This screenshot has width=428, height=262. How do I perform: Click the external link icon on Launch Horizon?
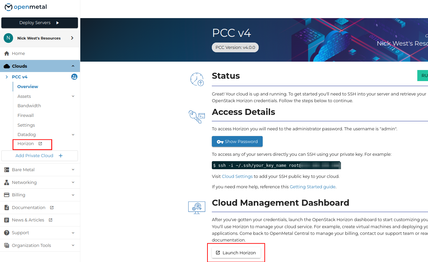(x=218, y=253)
